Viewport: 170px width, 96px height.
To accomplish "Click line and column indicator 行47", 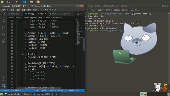I will (41, 91).
